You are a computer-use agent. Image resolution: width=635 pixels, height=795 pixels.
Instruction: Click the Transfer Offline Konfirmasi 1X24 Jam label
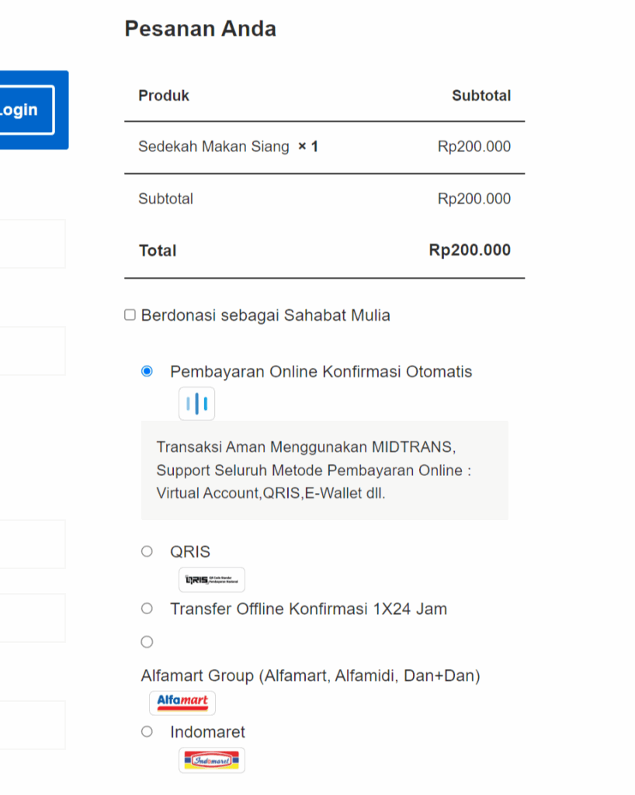point(309,609)
